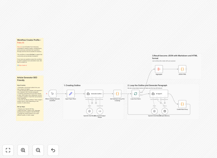Select the Get Subtopic Array code node
This screenshot has width=217, height=158.
click(x=117, y=94)
